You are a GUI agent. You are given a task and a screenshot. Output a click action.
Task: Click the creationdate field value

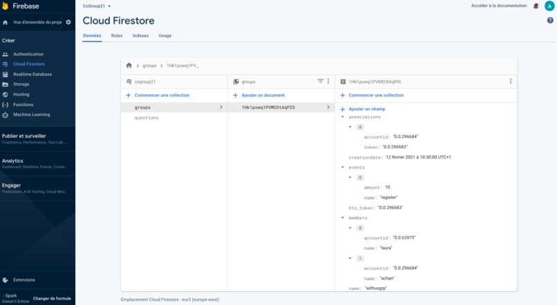[419, 157]
